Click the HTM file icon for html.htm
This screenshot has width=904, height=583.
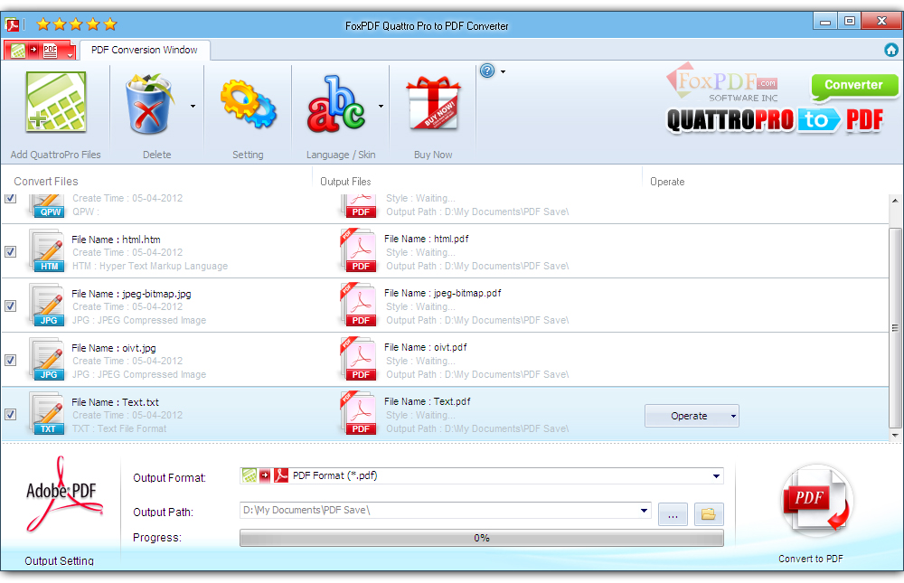pos(47,251)
